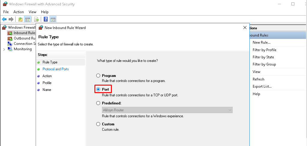This screenshot has width=307, height=146.
Task: Expand the Monitoring tree node
Action: [4, 49]
